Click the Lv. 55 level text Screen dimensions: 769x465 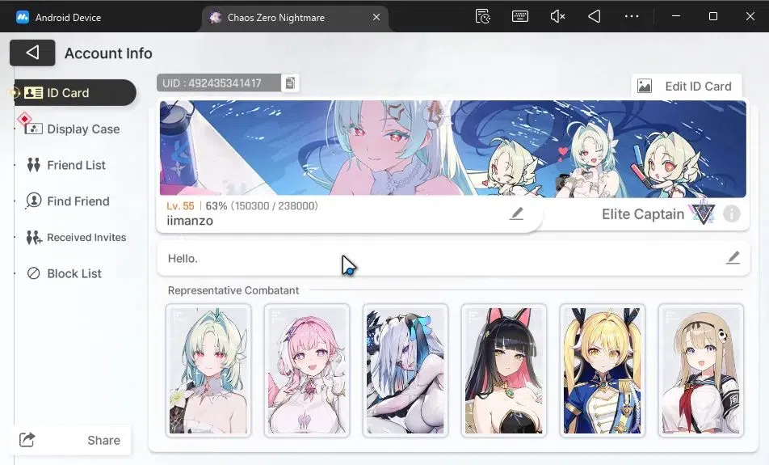pos(180,205)
